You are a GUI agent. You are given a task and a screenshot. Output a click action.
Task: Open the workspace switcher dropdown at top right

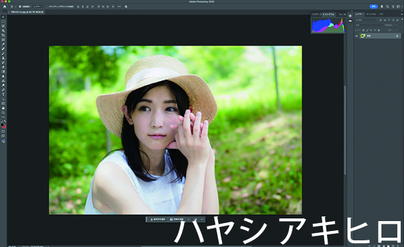pyautogui.click(x=398, y=7)
